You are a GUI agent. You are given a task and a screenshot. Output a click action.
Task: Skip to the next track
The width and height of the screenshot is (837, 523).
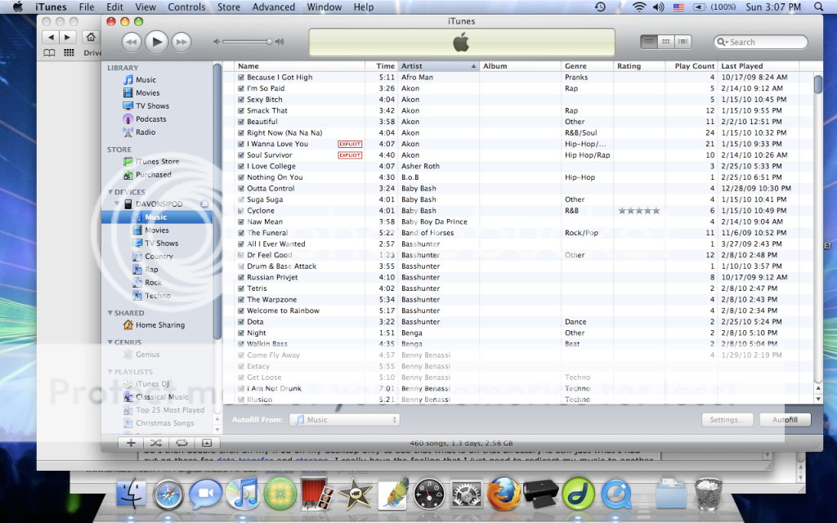[181, 42]
